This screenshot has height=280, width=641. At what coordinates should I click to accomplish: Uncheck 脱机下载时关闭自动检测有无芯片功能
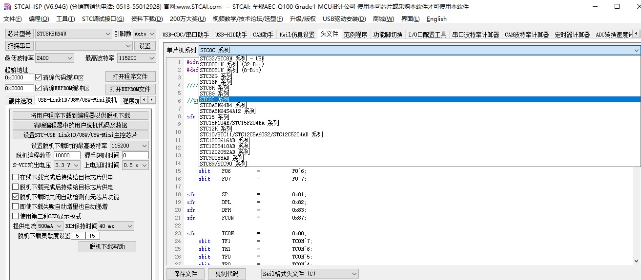[66, 197]
